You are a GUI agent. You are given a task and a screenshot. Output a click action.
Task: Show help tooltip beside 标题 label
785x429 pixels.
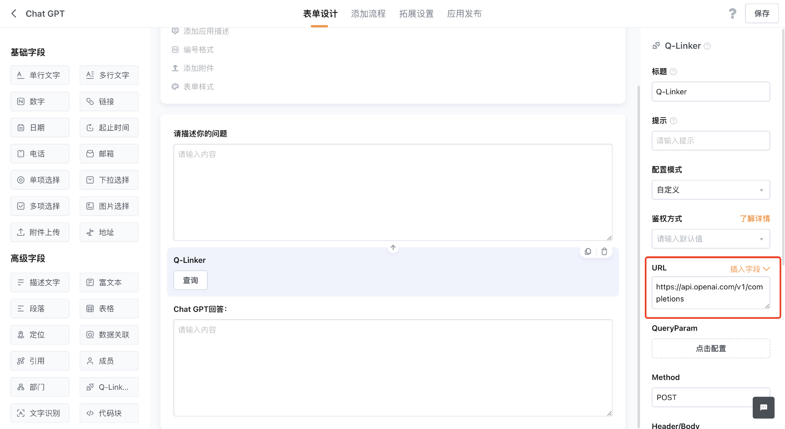click(x=673, y=71)
